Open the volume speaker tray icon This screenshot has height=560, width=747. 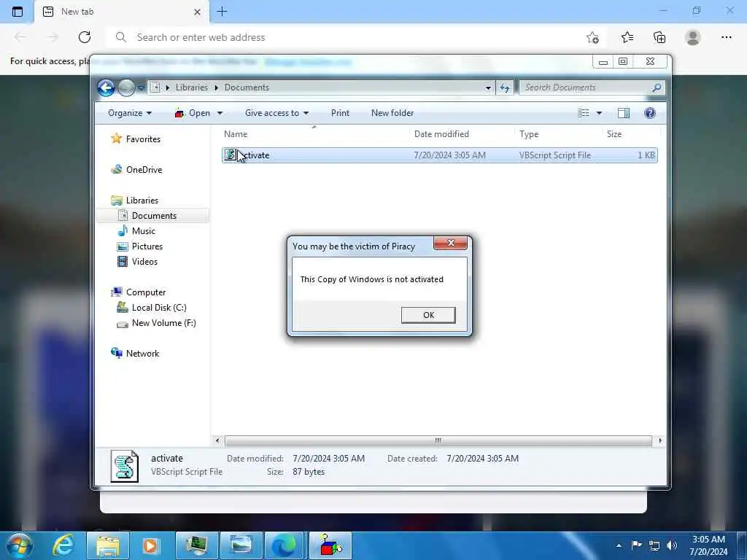pos(672,545)
